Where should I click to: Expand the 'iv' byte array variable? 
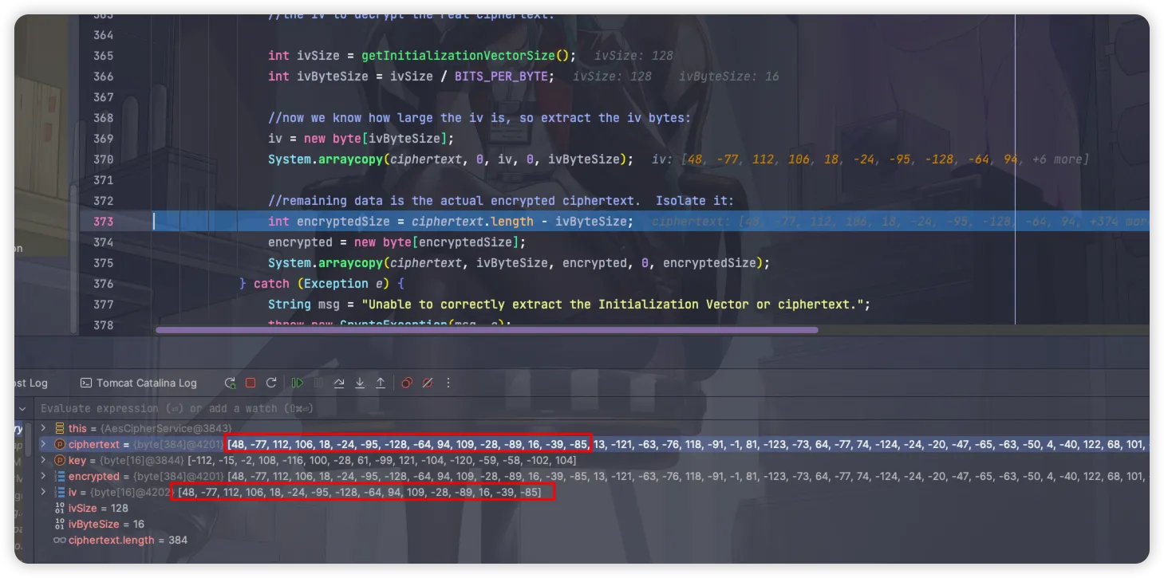(x=44, y=493)
